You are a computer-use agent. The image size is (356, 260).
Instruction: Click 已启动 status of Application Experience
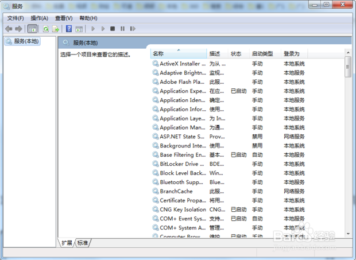coord(239,91)
